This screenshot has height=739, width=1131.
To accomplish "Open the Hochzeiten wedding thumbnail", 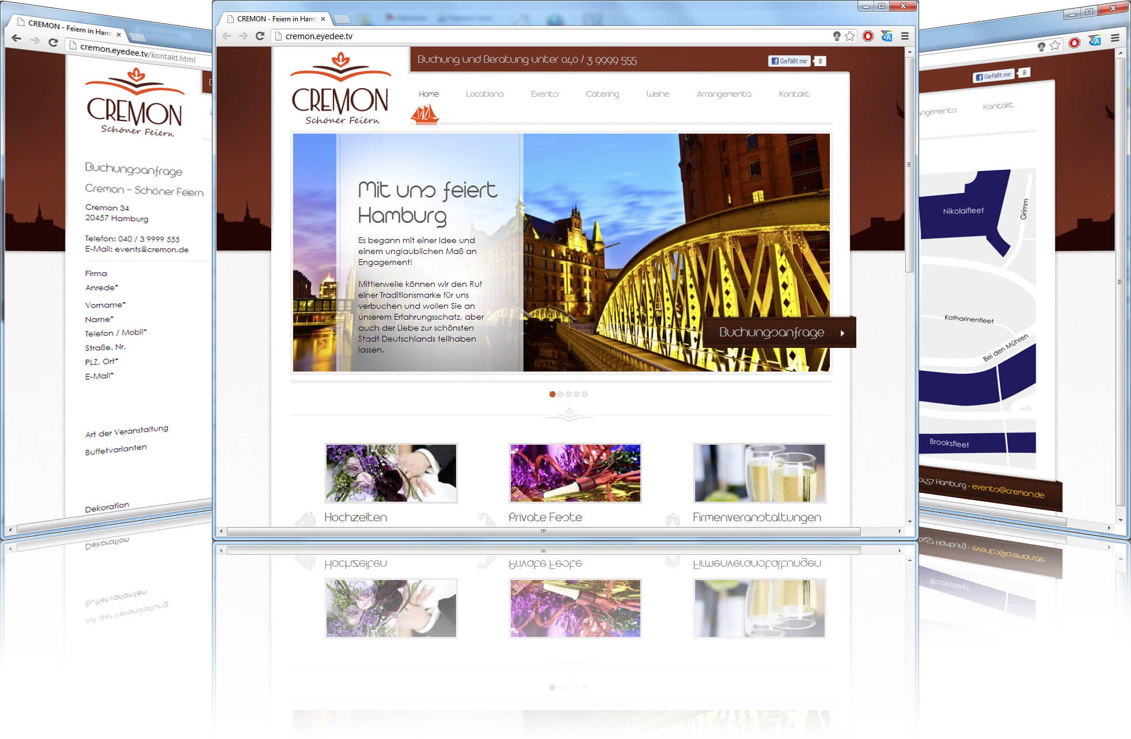I will pos(391,473).
